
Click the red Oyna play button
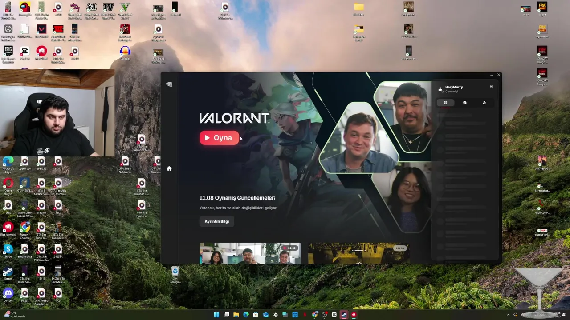(219, 138)
